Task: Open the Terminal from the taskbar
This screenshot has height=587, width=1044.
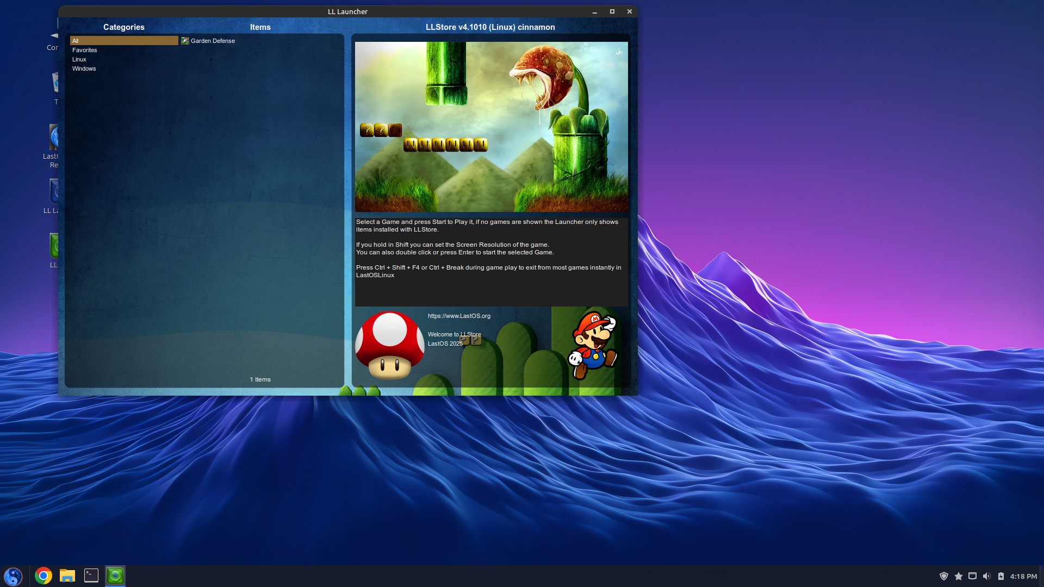Action: coord(91,576)
